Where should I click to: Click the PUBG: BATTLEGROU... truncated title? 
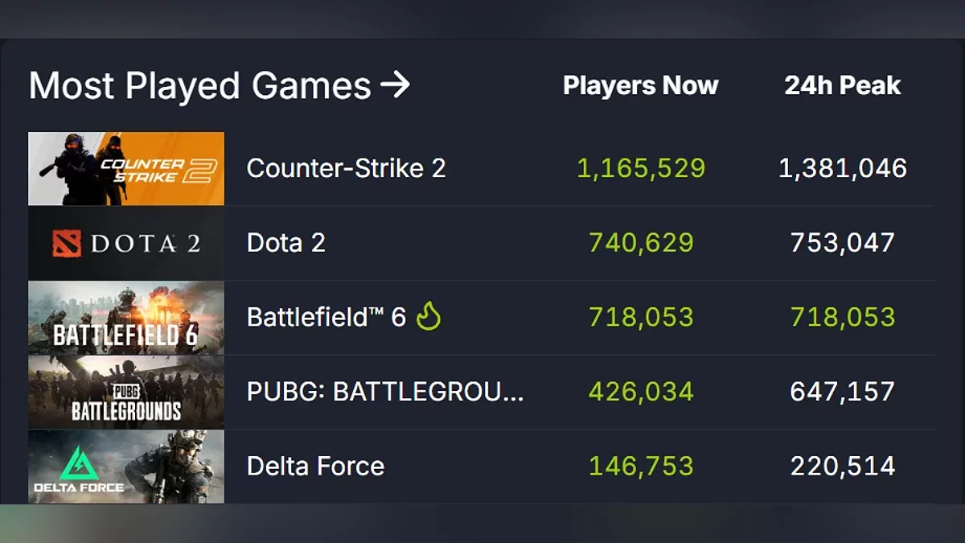coord(385,392)
